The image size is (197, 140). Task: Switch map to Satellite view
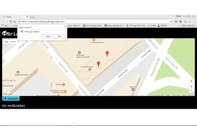[13, 42]
